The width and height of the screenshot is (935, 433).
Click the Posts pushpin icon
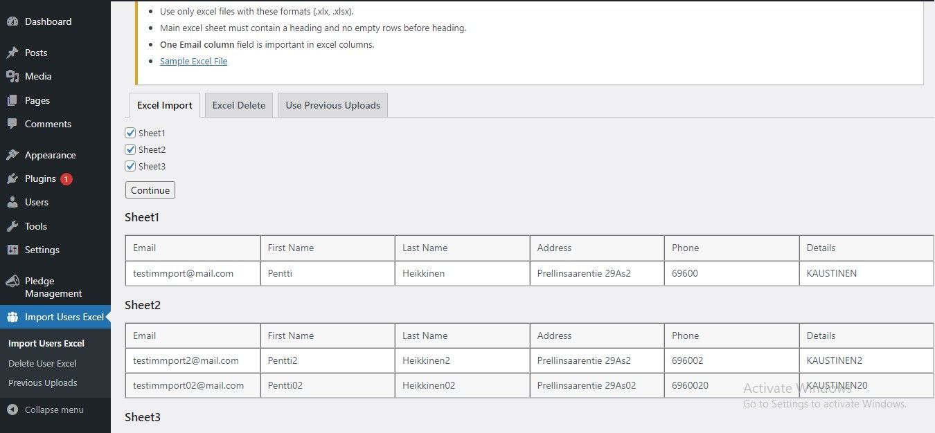click(12, 53)
